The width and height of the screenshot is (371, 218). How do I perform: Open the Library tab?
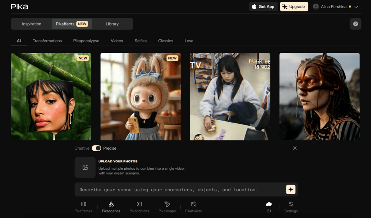point(112,24)
